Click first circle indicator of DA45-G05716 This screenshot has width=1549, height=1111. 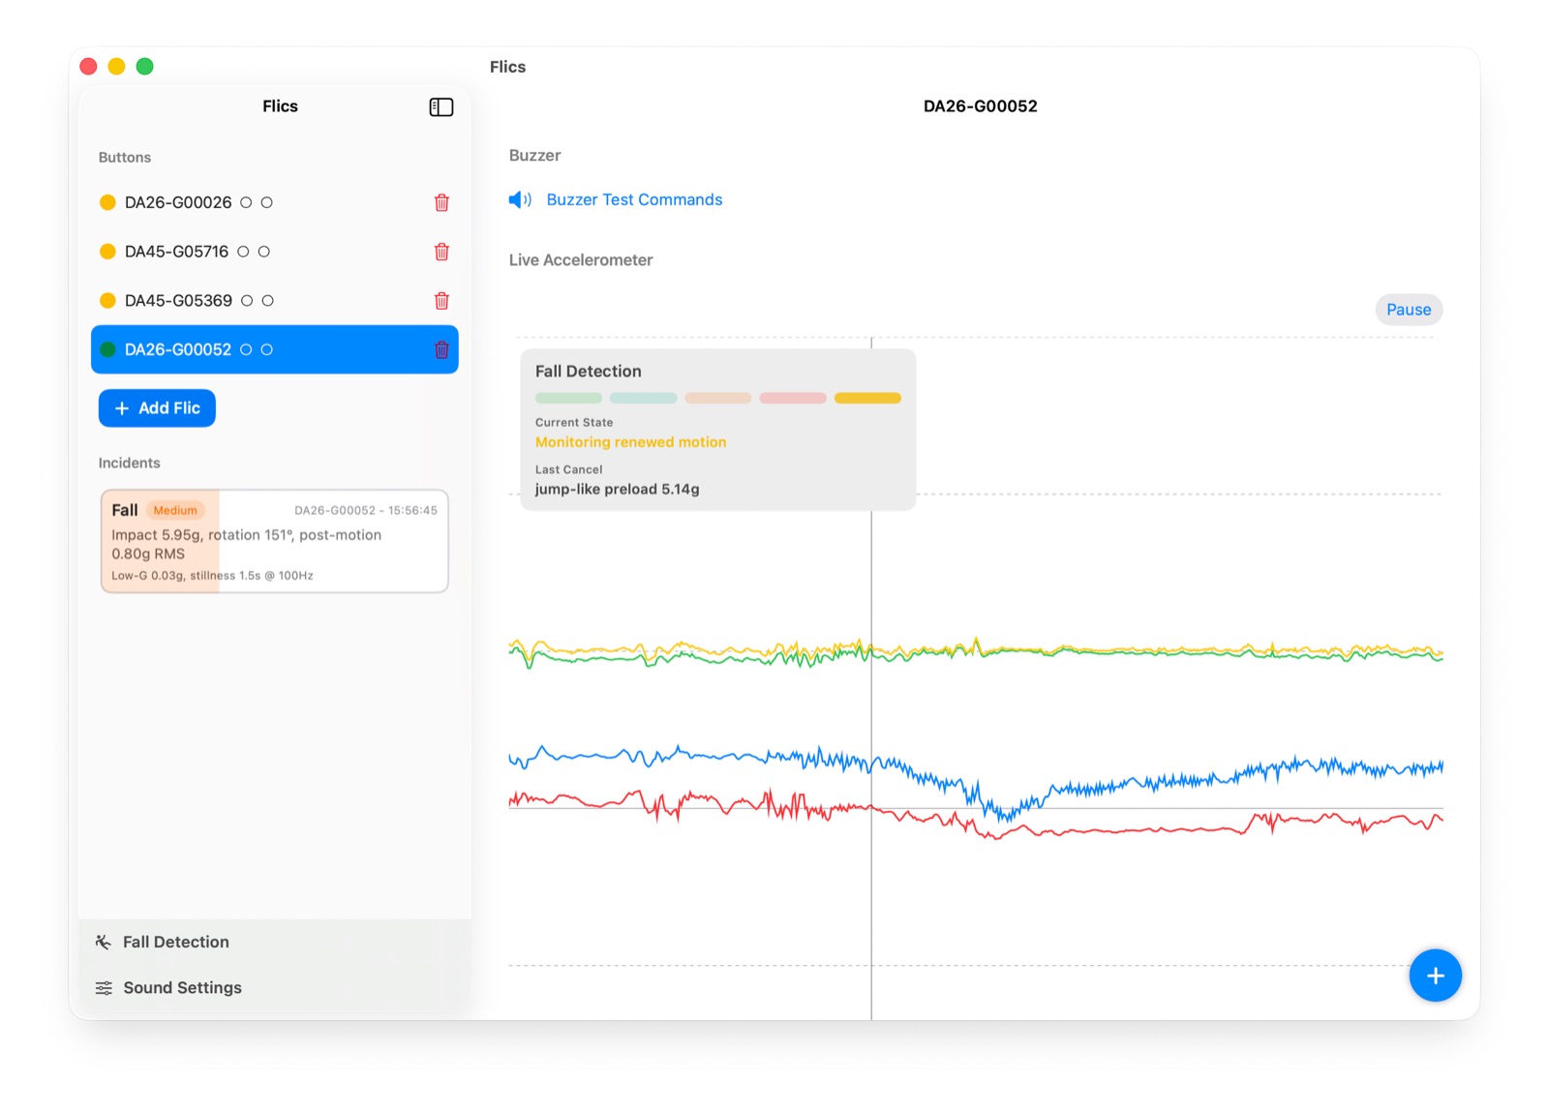tap(243, 252)
